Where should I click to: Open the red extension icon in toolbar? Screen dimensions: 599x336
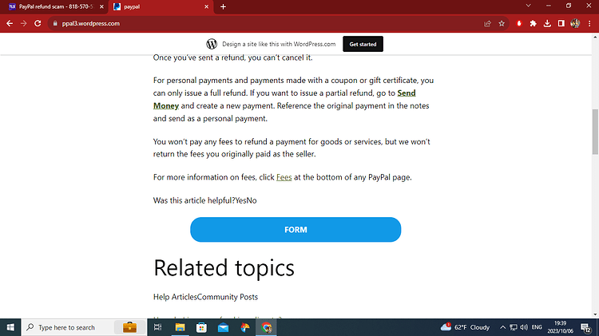tap(519, 24)
